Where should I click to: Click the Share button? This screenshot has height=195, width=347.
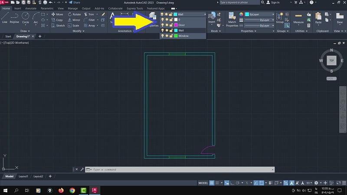(x=74, y=3)
